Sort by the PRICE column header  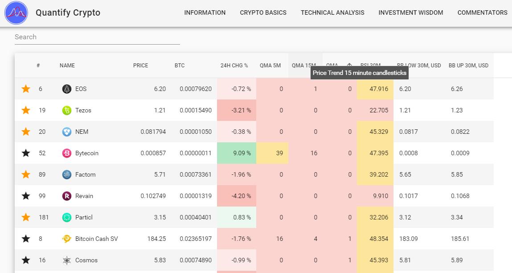click(x=140, y=66)
